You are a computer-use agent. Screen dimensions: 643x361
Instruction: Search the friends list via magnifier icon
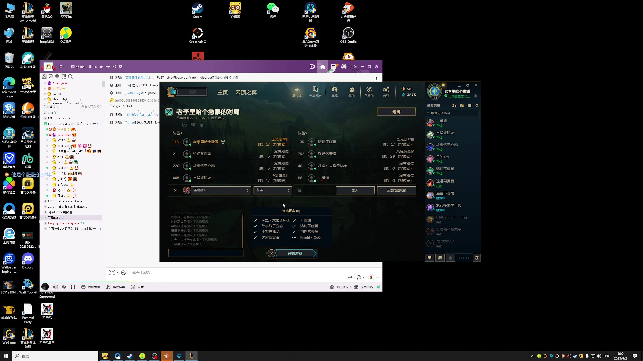point(477,106)
